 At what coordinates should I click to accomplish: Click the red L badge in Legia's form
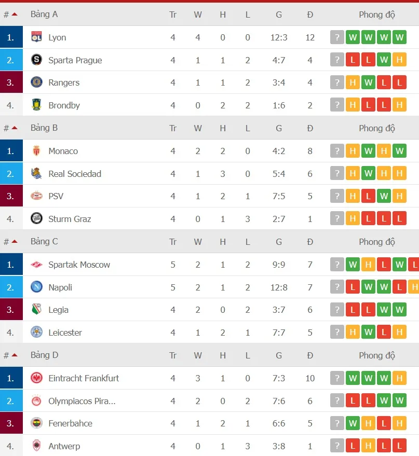(353, 310)
